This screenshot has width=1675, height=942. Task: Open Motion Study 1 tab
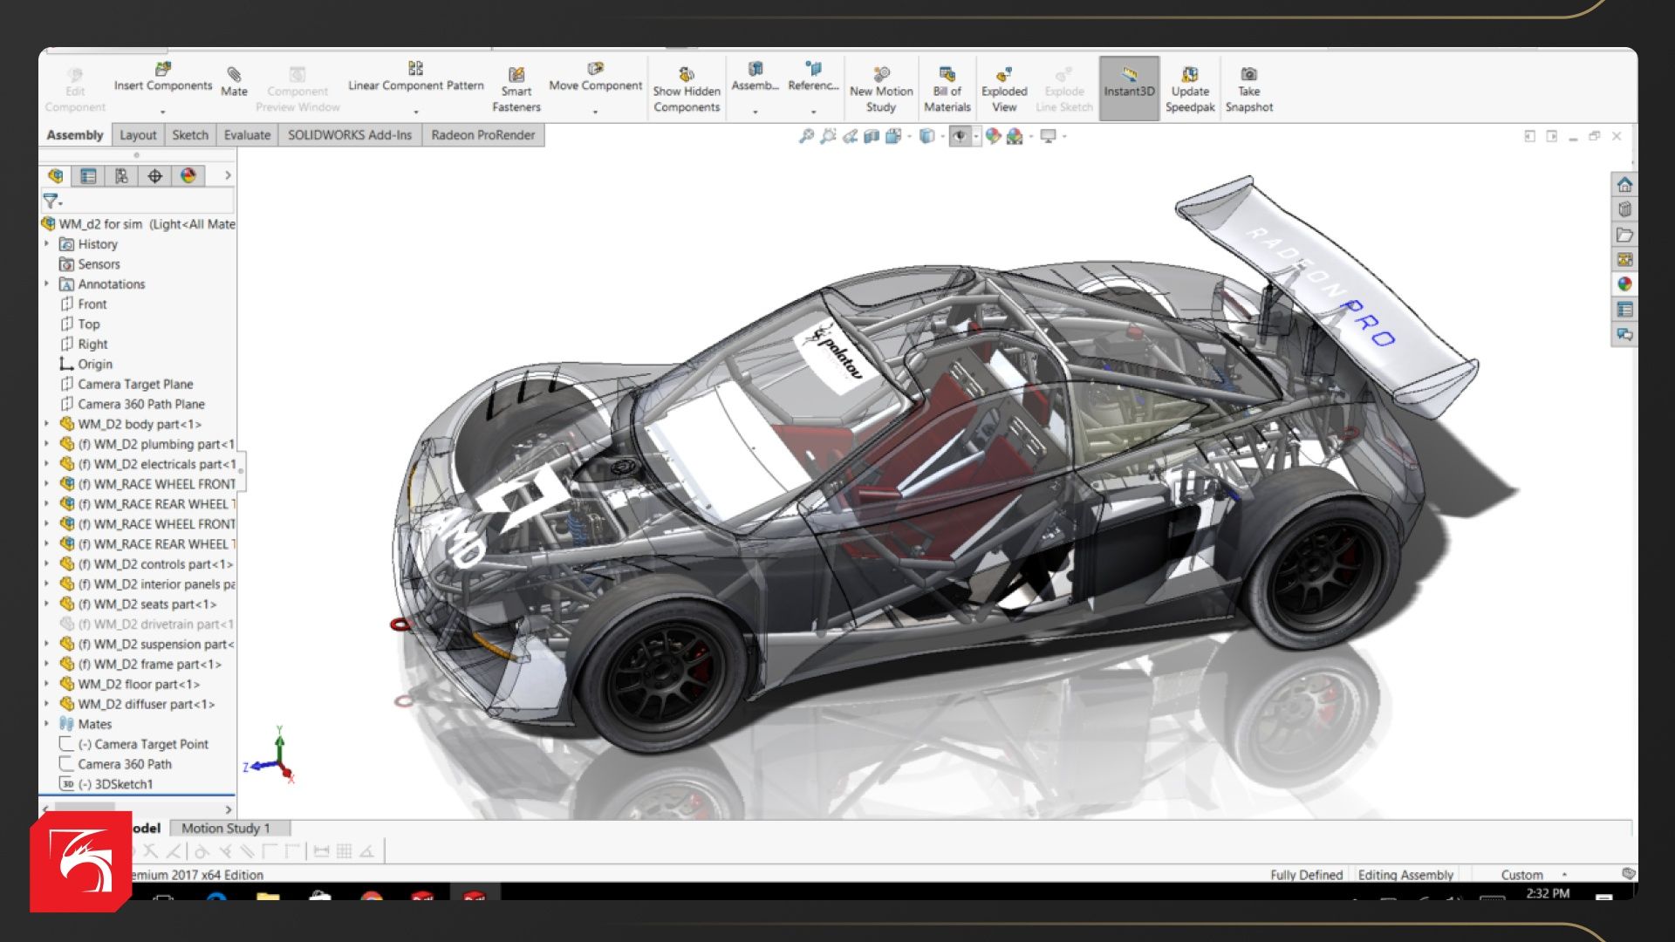point(226,828)
